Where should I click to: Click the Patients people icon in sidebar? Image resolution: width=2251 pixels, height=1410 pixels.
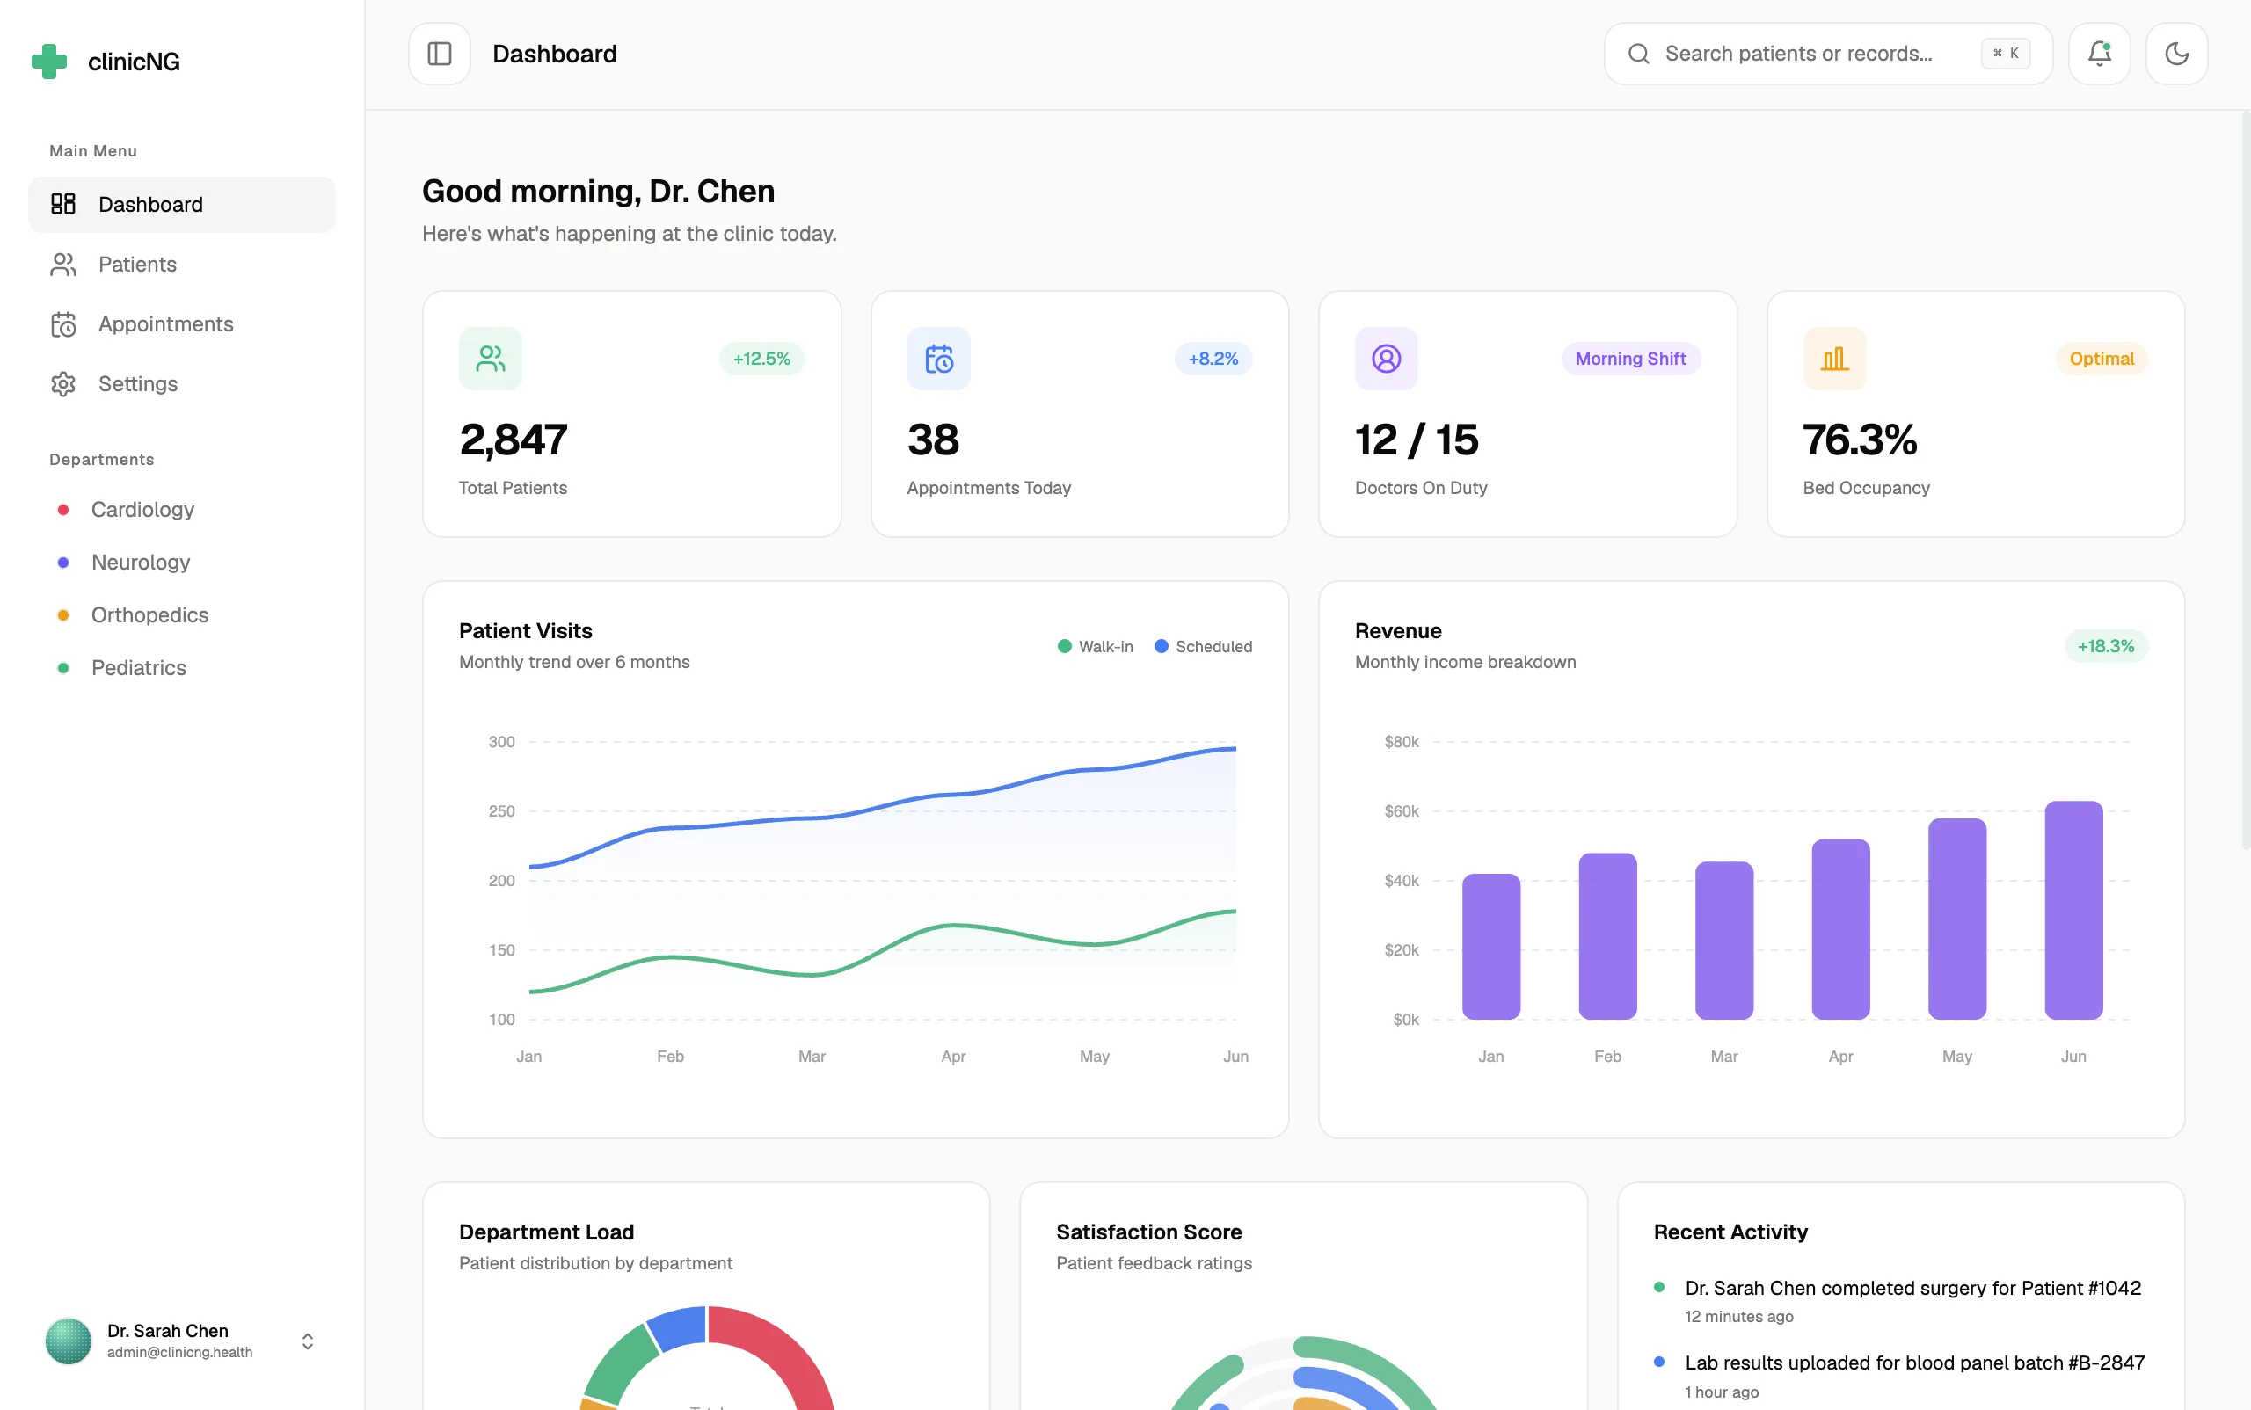tap(62, 264)
